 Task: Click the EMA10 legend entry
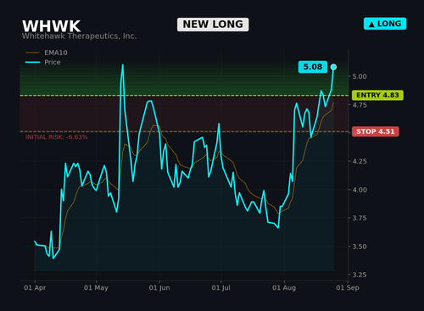click(47, 53)
